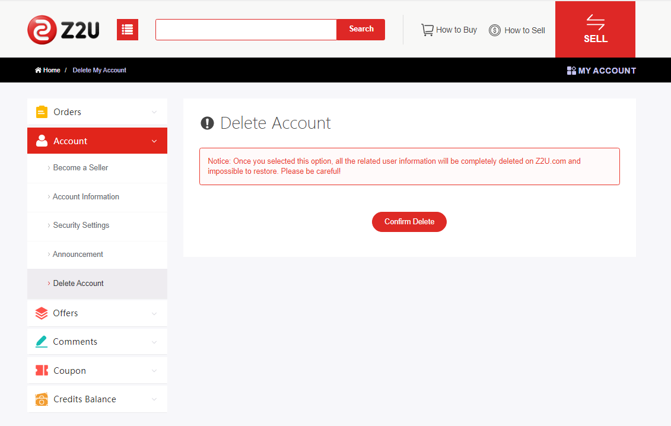The width and height of the screenshot is (671, 426).
Task: Select Account Information menu item
Action: point(85,197)
